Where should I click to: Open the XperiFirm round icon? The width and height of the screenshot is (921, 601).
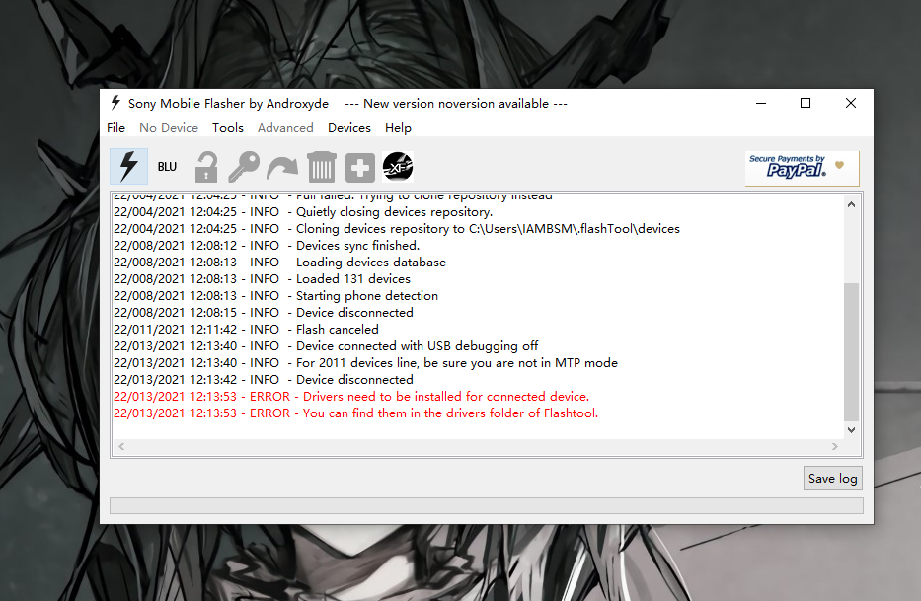point(398,166)
